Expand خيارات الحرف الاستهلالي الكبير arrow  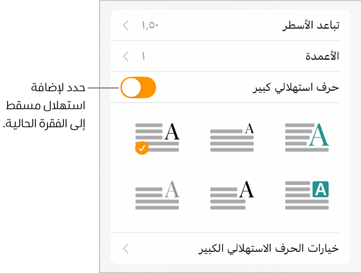pyautogui.click(x=126, y=249)
